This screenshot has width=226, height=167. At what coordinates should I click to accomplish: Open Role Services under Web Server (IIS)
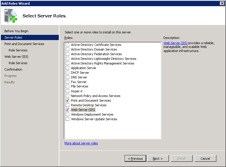click(18, 63)
